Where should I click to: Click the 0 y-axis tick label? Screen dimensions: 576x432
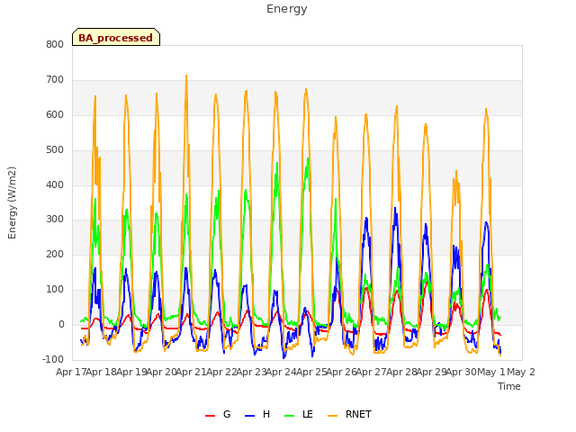pos(61,325)
